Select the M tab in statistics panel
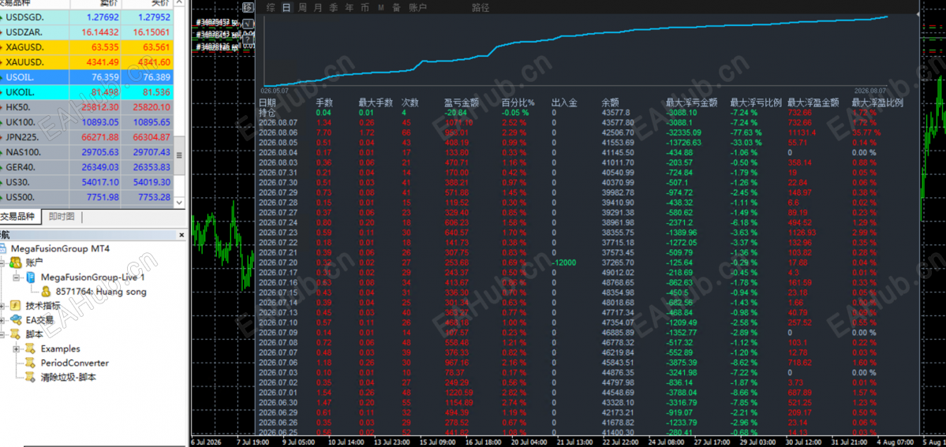 [381, 8]
